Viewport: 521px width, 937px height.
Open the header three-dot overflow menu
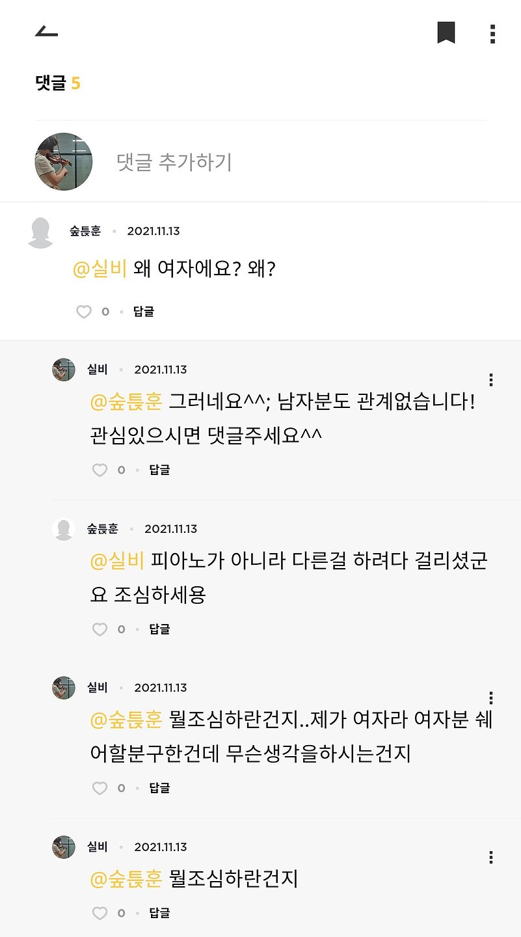point(492,34)
